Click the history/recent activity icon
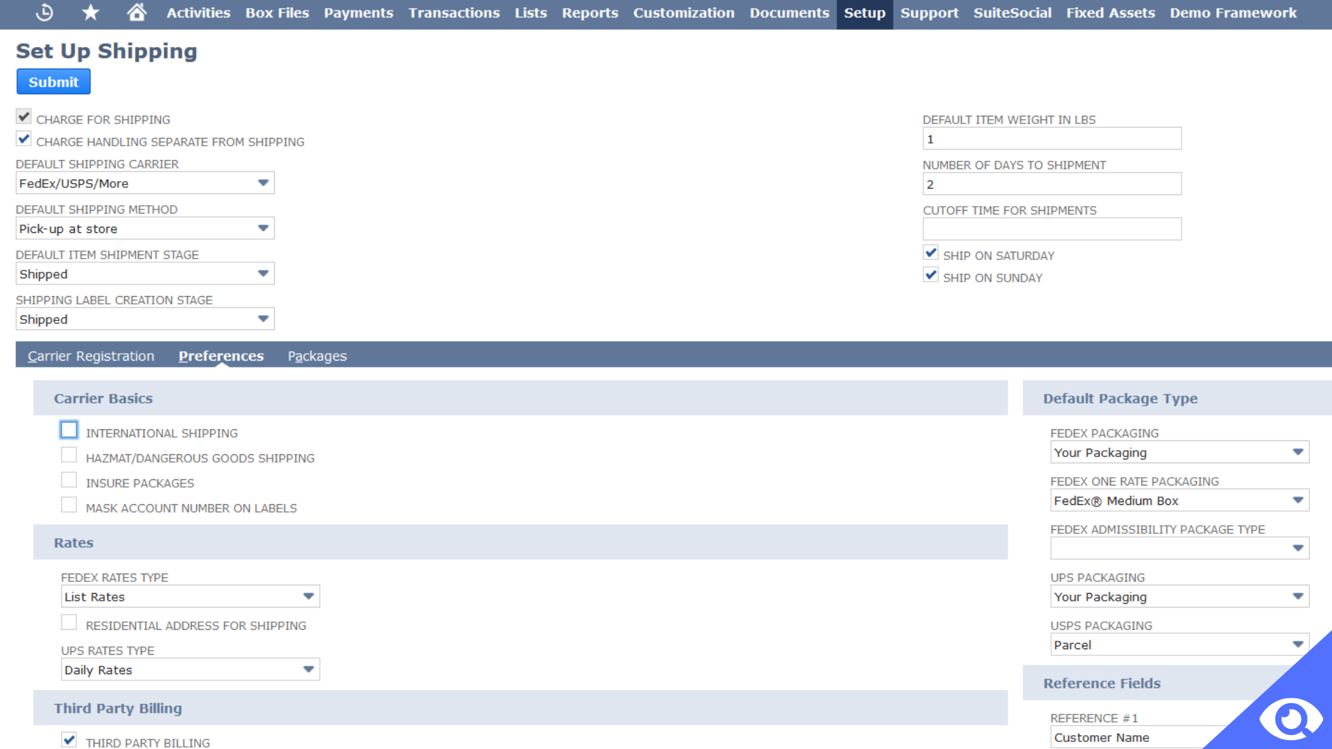Viewport: 1332px width, 749px height. pos(44,12)
